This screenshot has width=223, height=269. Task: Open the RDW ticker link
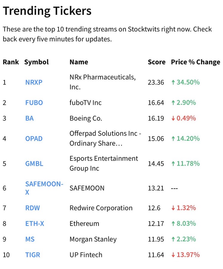tap(32, 208)
